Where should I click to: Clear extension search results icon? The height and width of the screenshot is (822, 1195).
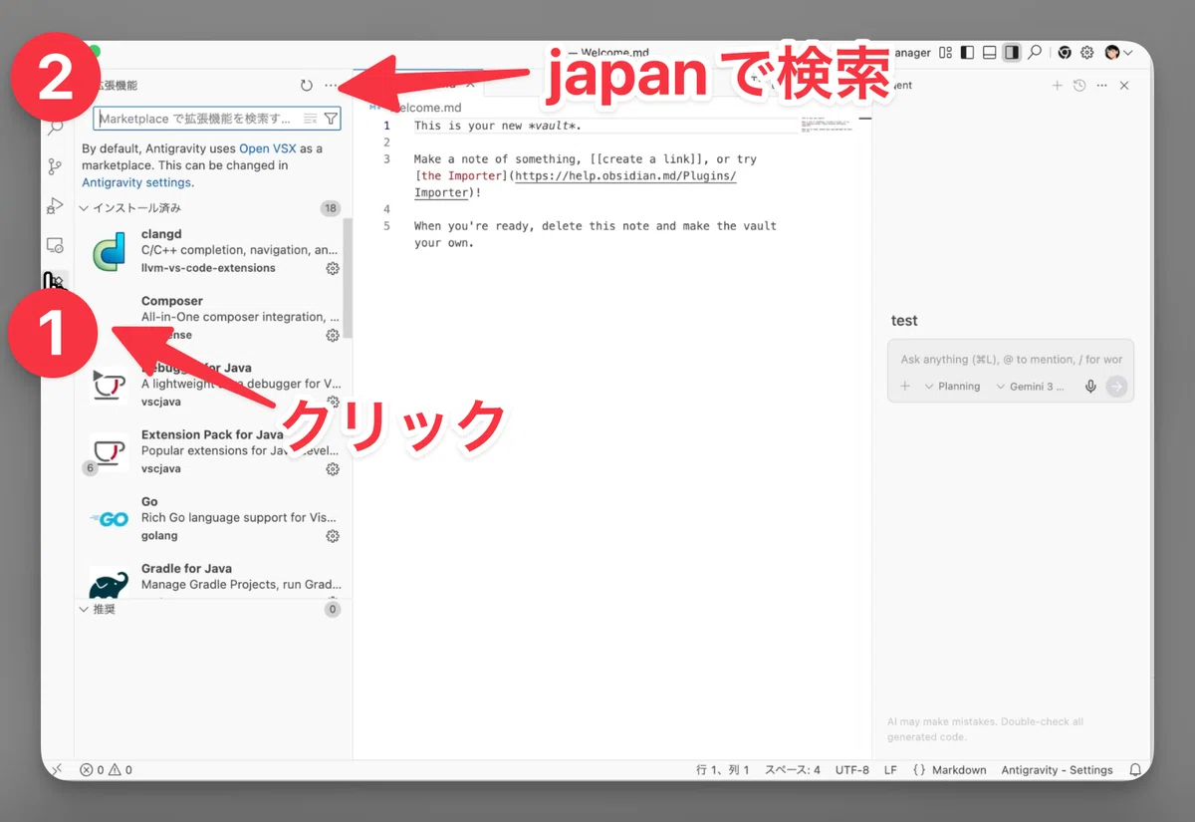tap(311, 119)
